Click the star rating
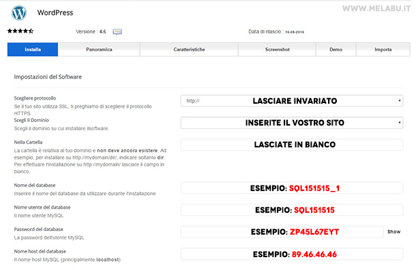The image size is (416, 270). (20, 31)
